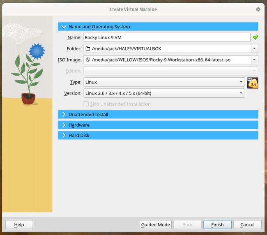Image resolution: width=267 pixels, height=235 pixels.
Task: Close the Create Virtual Machine dialog
Action: point(258,9)
